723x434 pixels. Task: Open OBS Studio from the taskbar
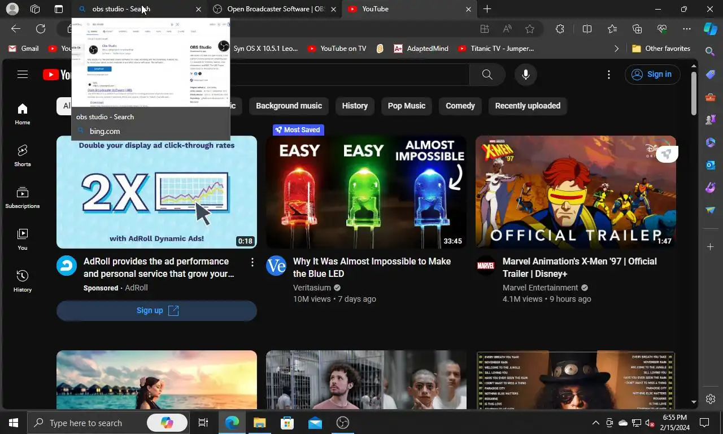[x=342, y=423]
